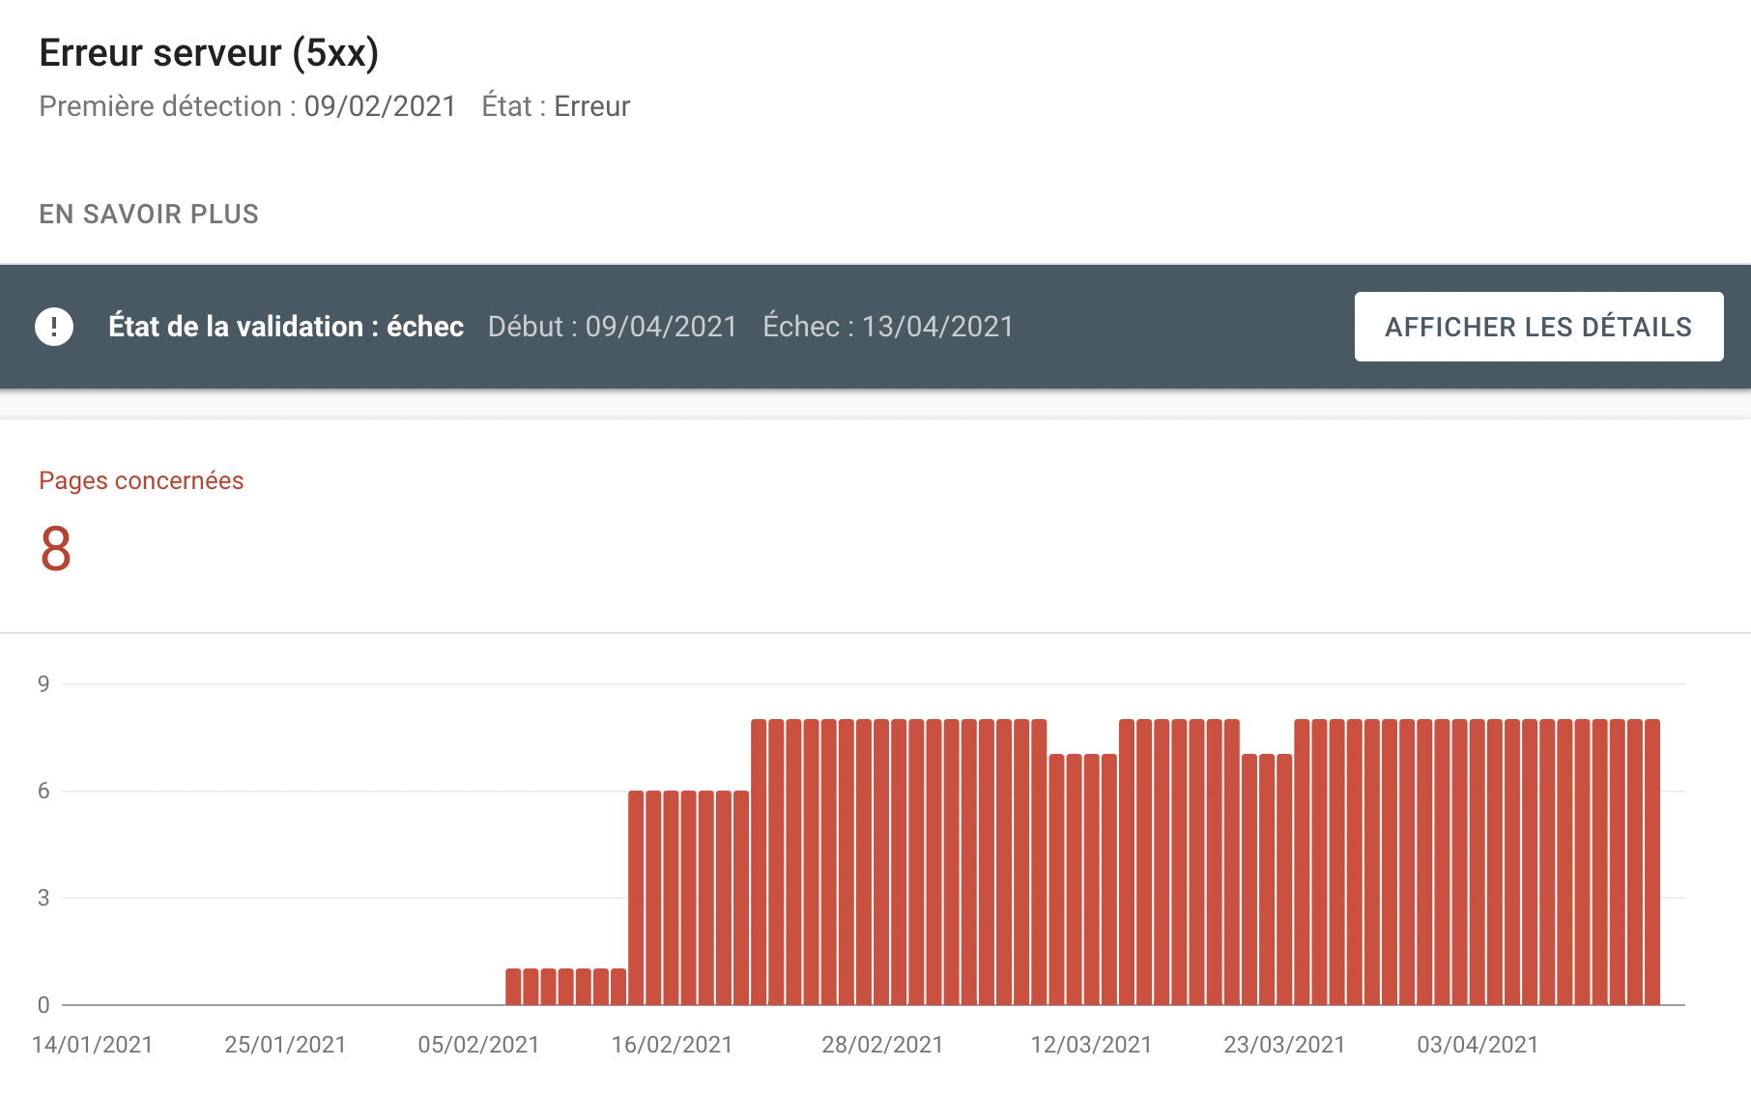This screenshot has height=1096, width=1751.
Task: Click the Erreur serveur (5xx) title
Action: coord(209,52)
